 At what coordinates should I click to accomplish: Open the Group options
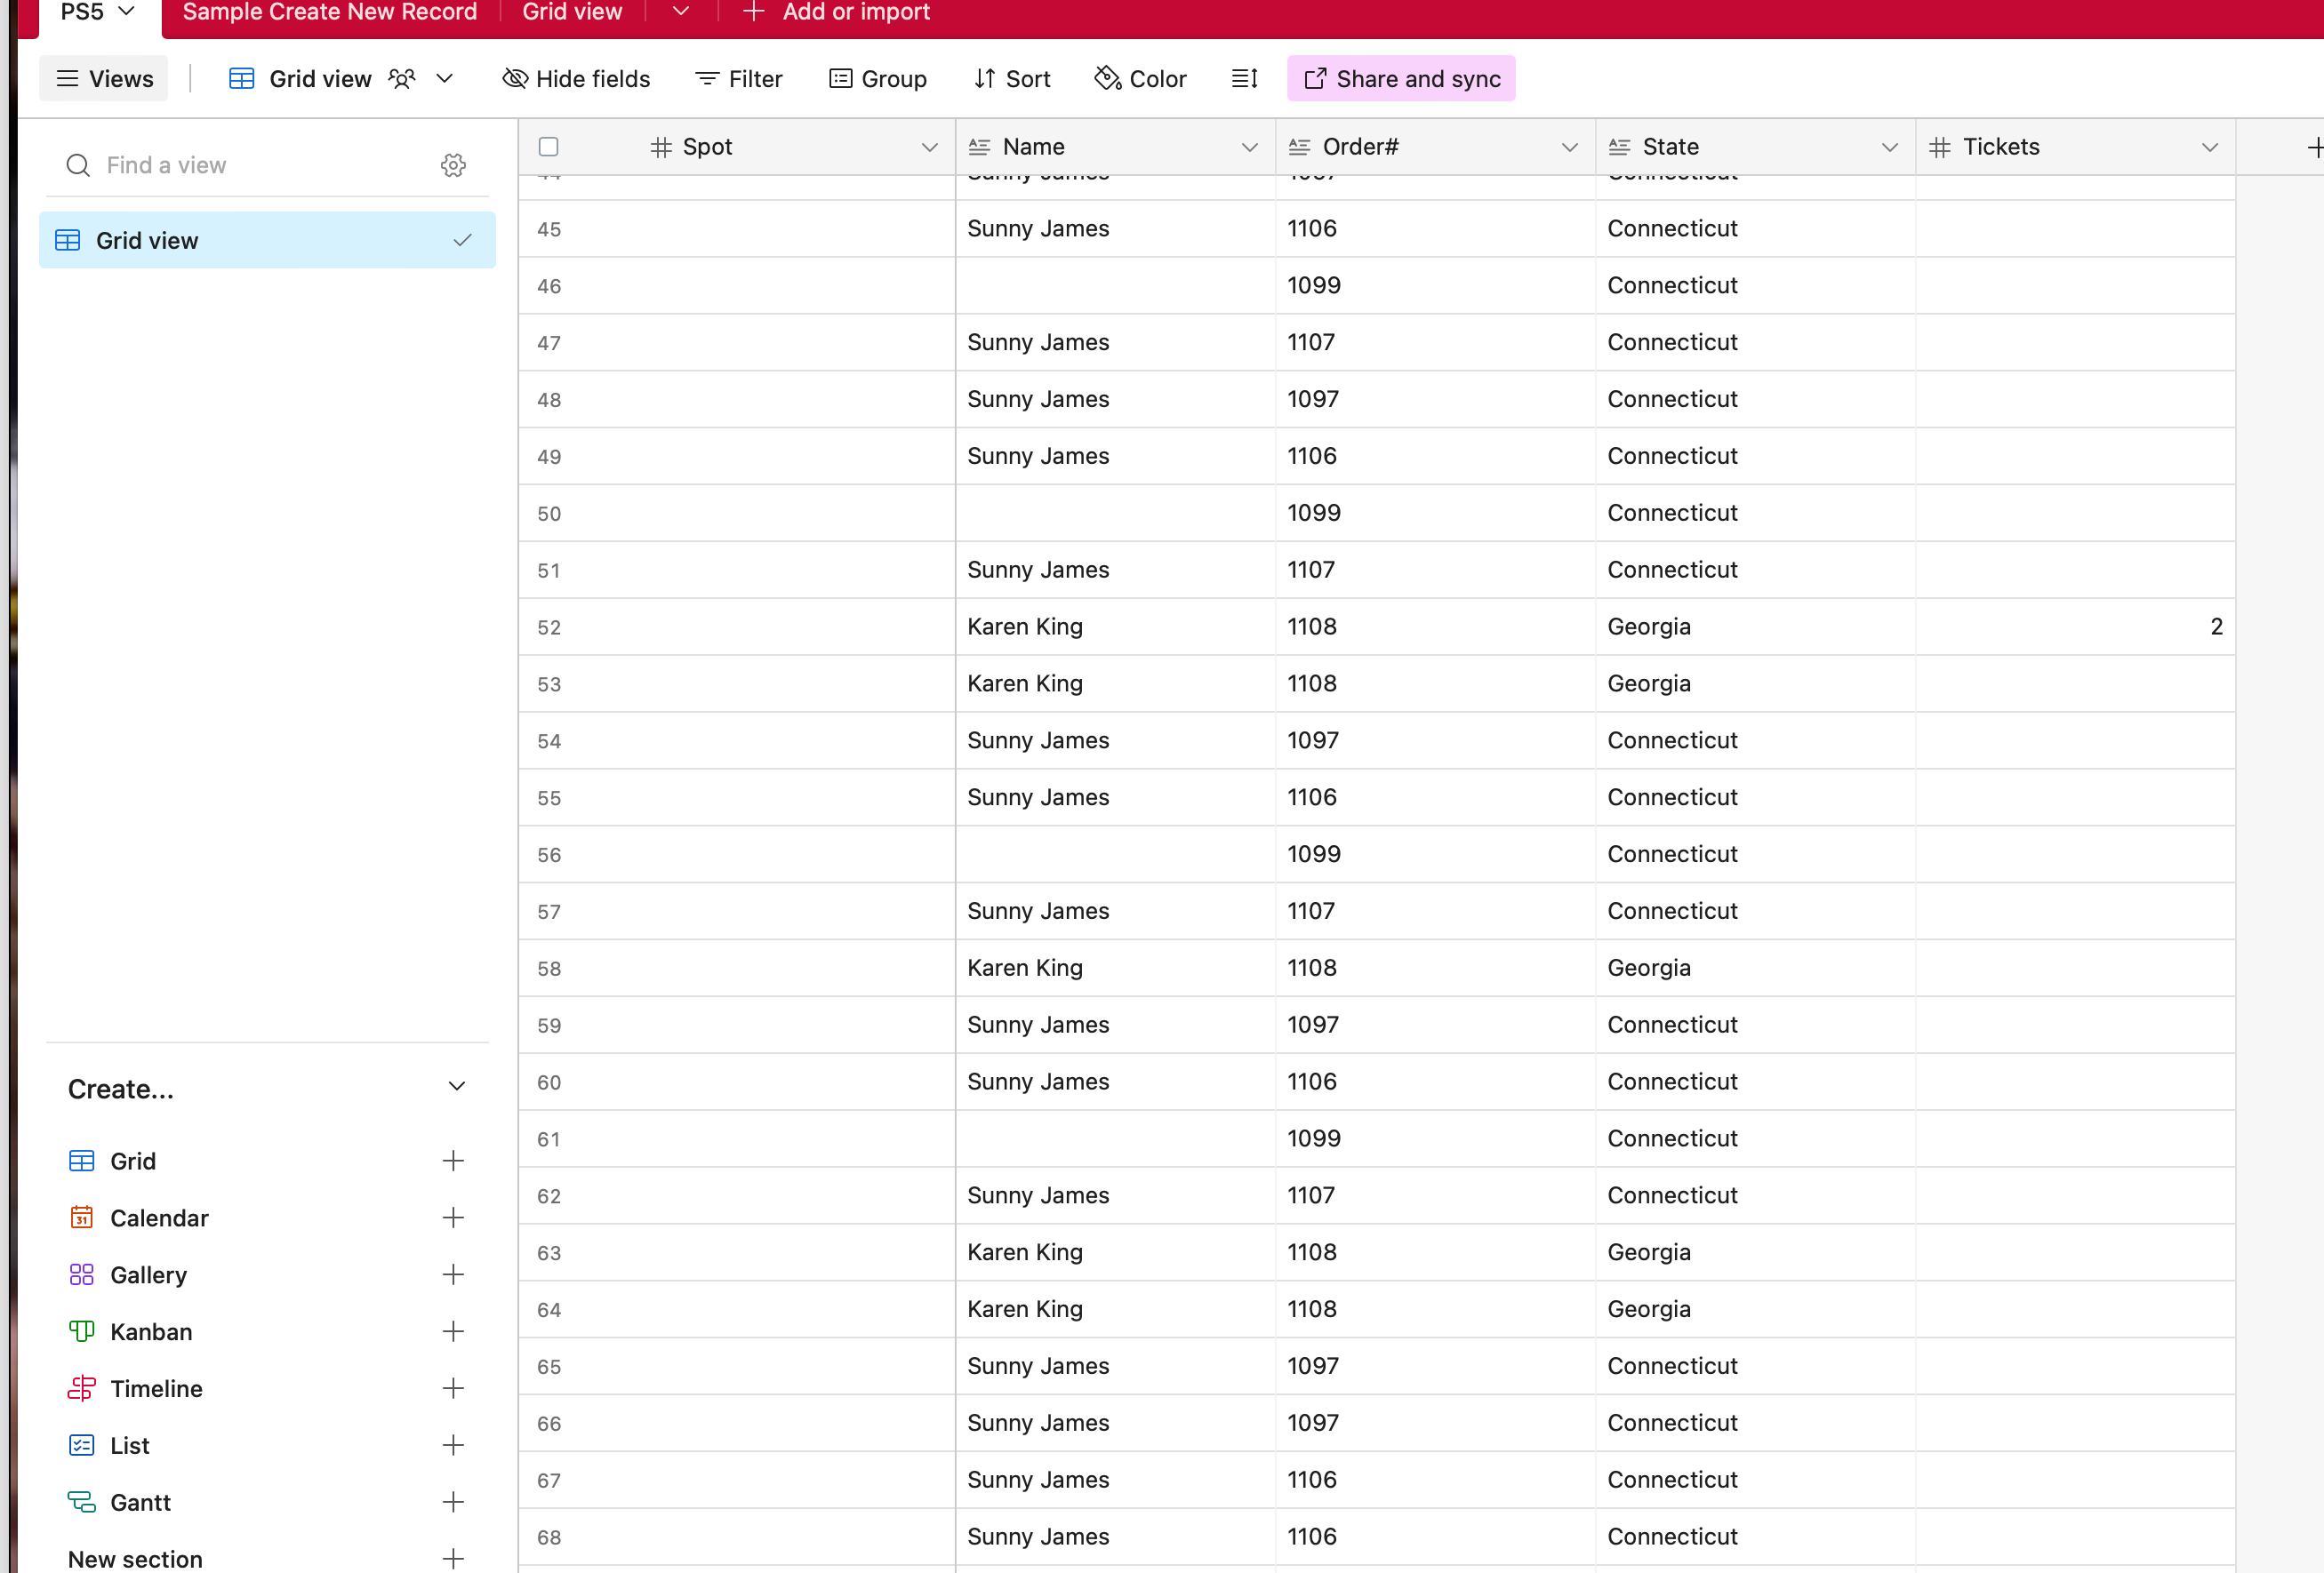[x=878, y=79]
